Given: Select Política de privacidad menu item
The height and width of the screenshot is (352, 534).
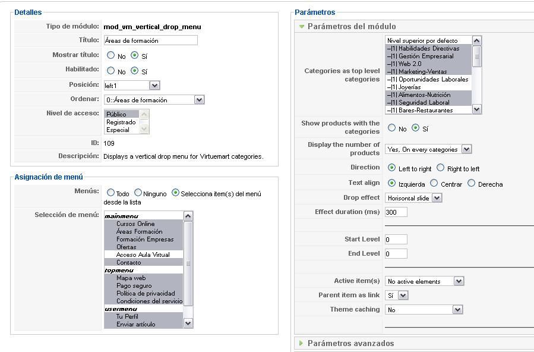Looking at the screenshot, I should 144,293.
